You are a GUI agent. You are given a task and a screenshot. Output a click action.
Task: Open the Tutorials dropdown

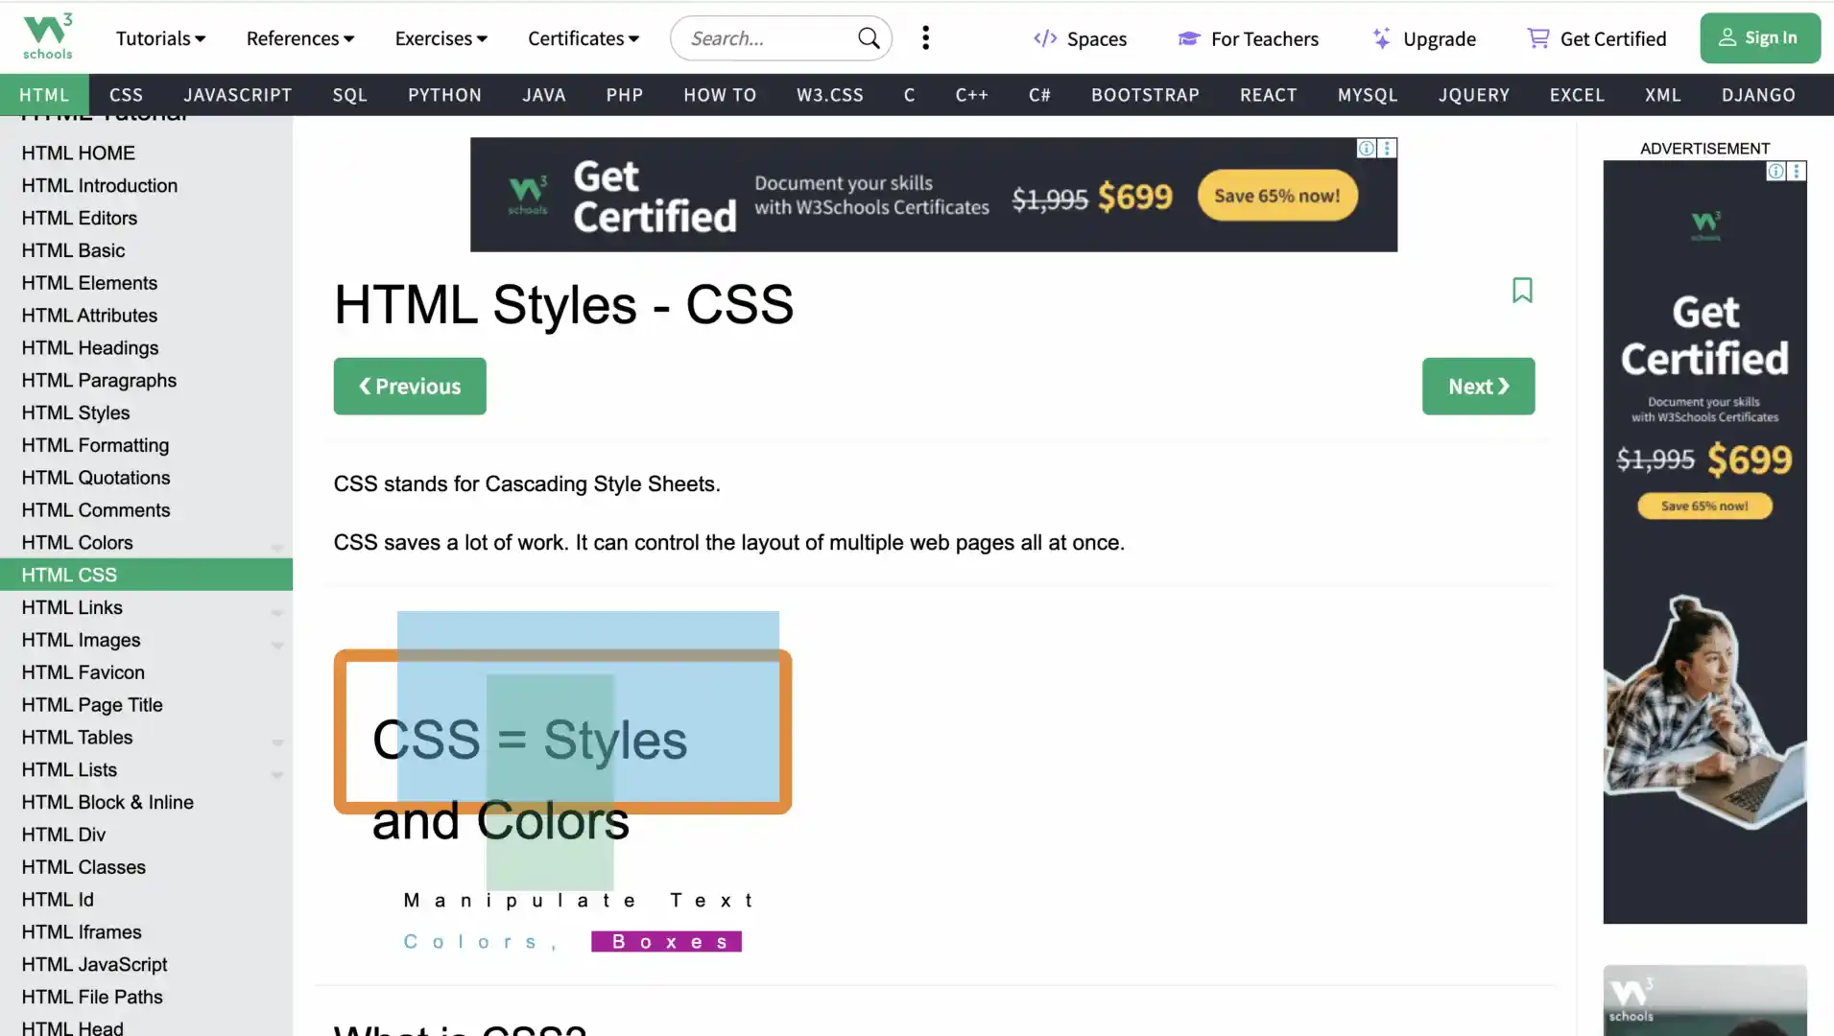160,38
